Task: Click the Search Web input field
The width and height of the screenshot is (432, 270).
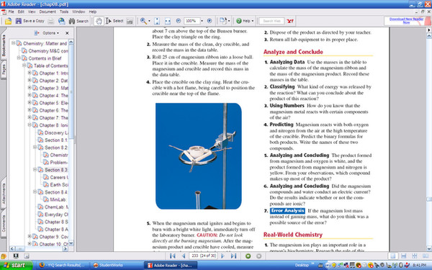Action: pyautogui.click(x=271, y=21)
